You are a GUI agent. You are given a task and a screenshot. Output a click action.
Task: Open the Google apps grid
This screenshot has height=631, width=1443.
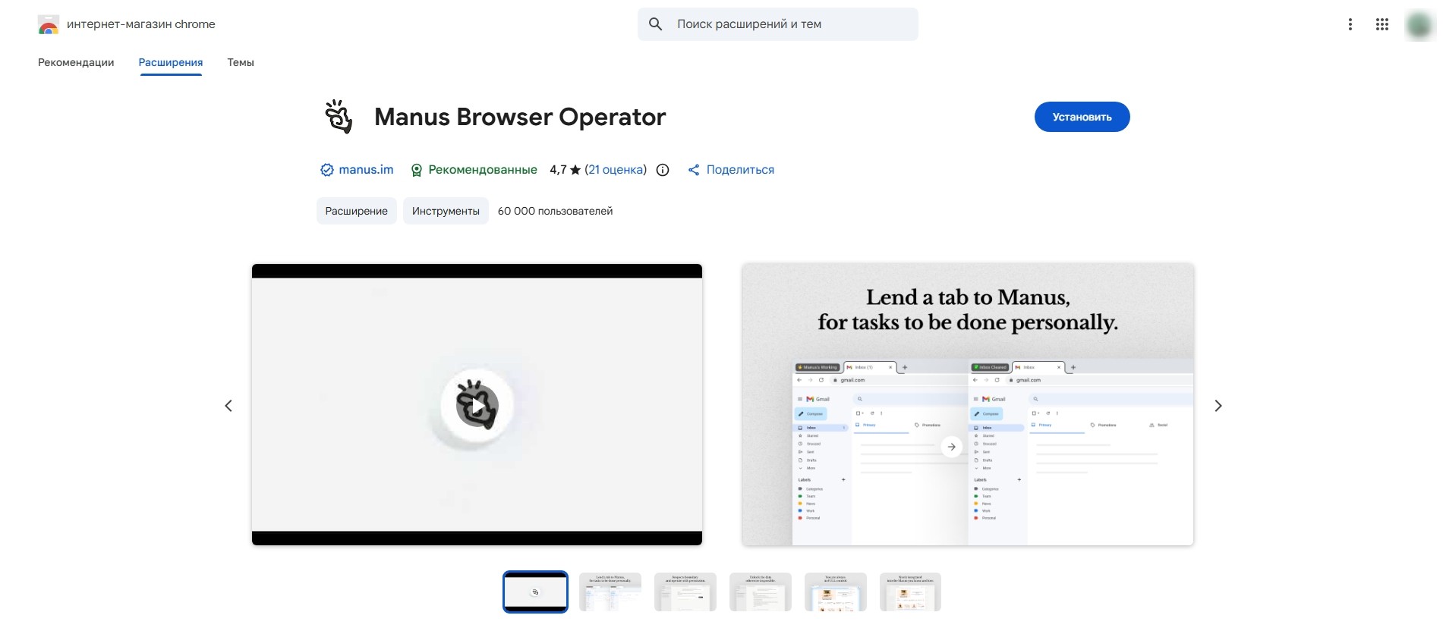[1382, 24]
